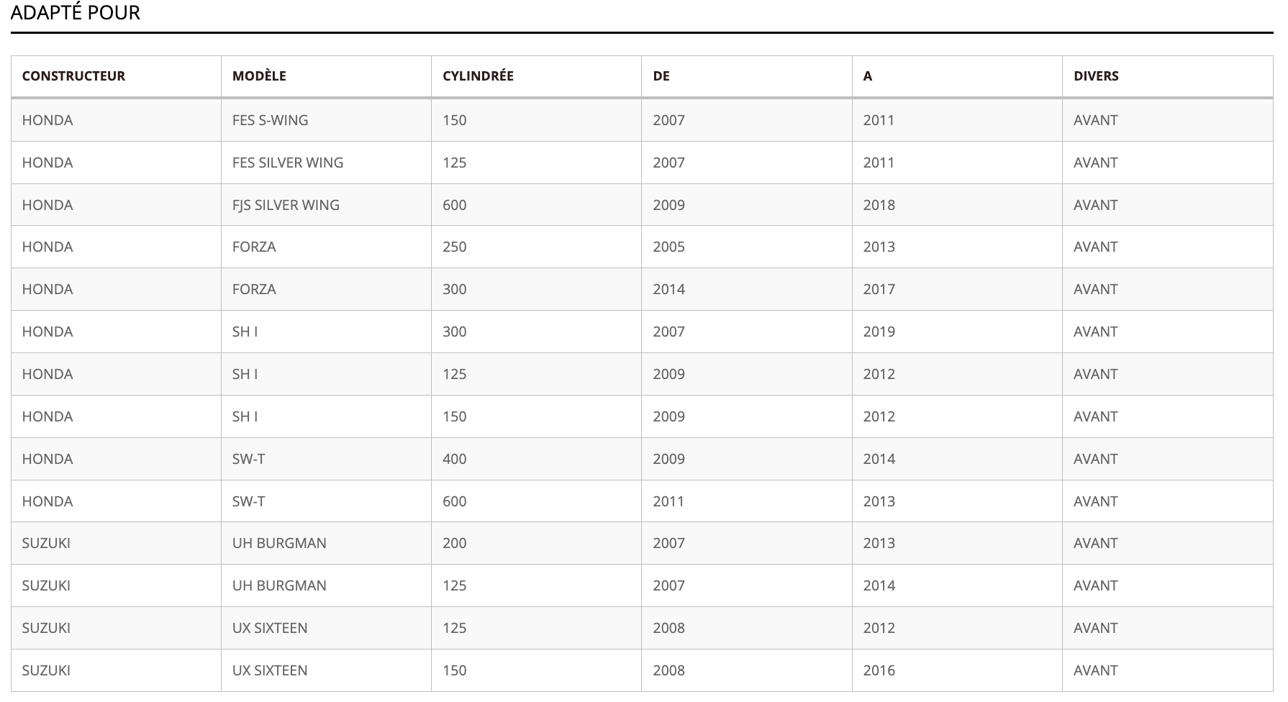Click the 2016 end-year cell
Viewport: 1288px width, 702px height.
click(x=879, y=670)
